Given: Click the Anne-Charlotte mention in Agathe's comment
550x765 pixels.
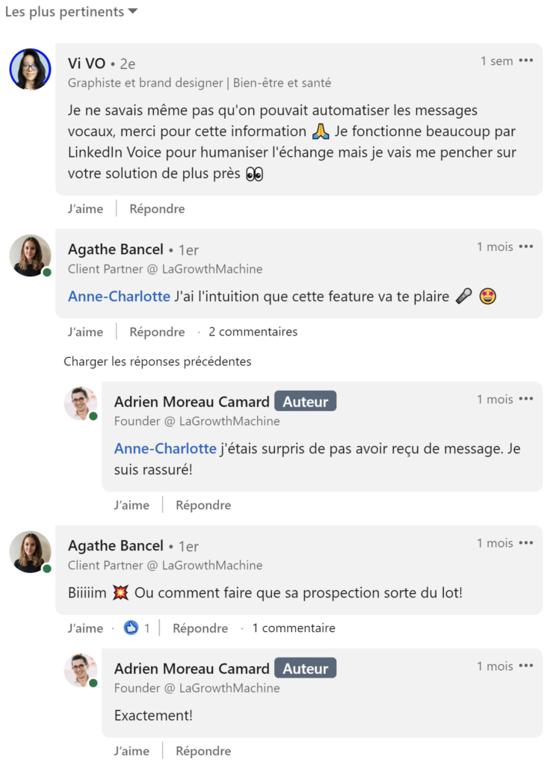Looking at the screenshot, I should pos(119,297).
